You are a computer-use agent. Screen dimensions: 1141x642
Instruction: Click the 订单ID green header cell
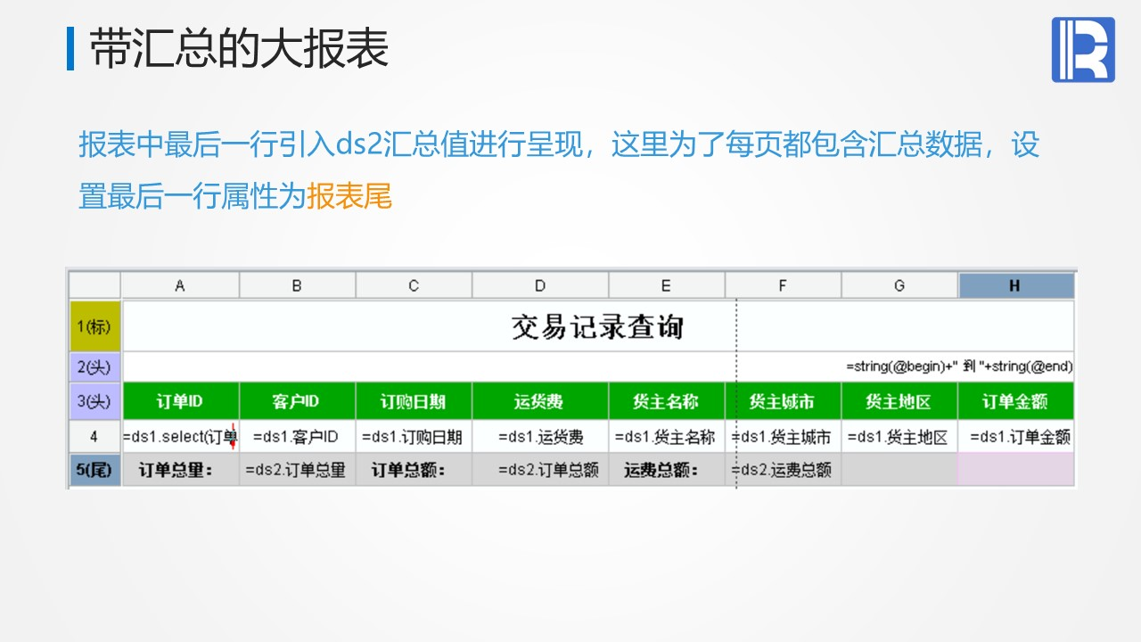click(180, 401)
